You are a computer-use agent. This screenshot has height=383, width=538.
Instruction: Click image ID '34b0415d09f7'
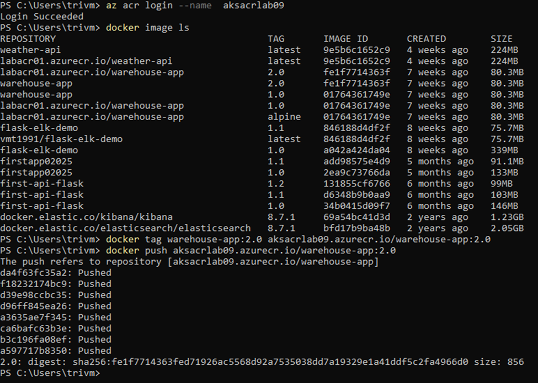[356, 206]
